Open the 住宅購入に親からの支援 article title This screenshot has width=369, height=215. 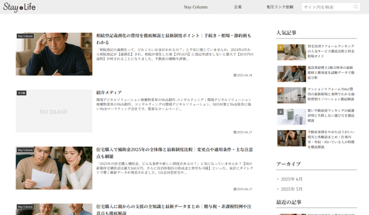174,209
